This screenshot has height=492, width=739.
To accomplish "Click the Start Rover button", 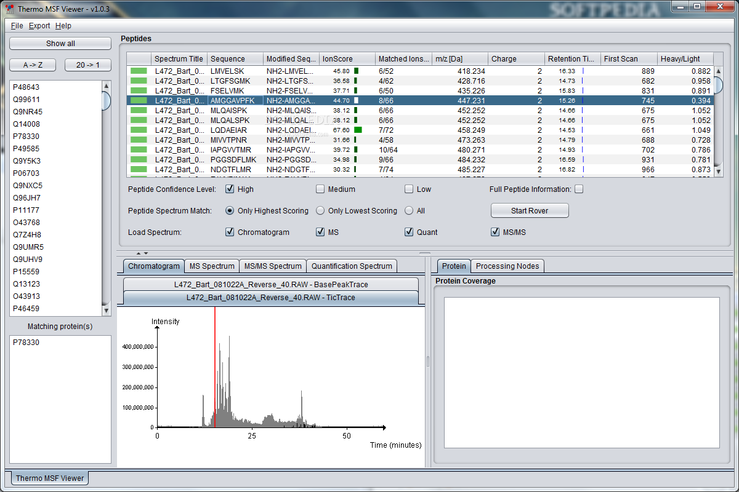I will [x=530, y=210].
